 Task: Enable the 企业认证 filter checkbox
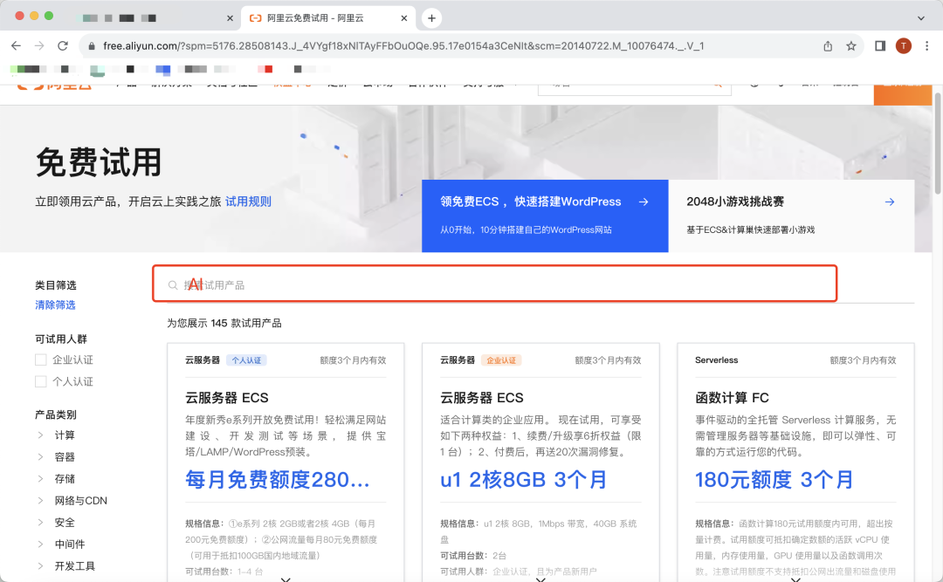(x=40, y=359)
